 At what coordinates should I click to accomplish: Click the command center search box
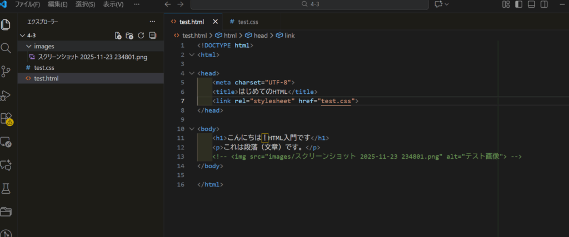click(310, 4)
